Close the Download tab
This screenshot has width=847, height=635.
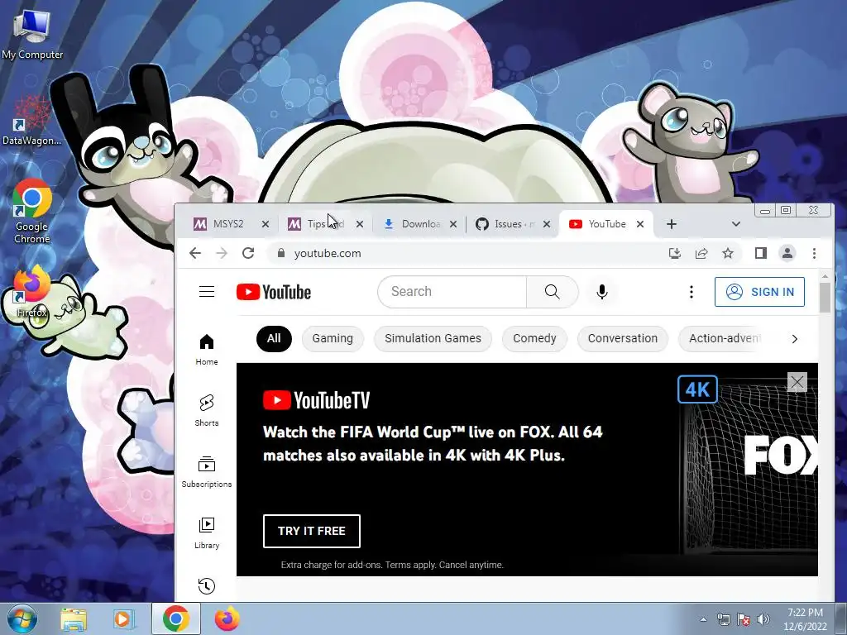coord(453,224)
